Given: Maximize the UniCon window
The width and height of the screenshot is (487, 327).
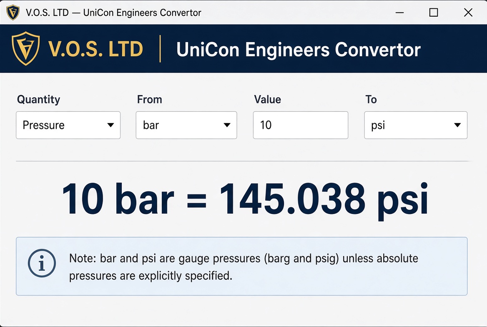Looking at the screenshot, I should coord(434,13).
